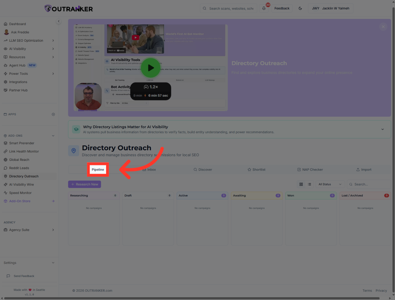This screenshot has width=395, height=300.
Task: Open Link Health Monitor link icon
Action: (x=6, y=151)
